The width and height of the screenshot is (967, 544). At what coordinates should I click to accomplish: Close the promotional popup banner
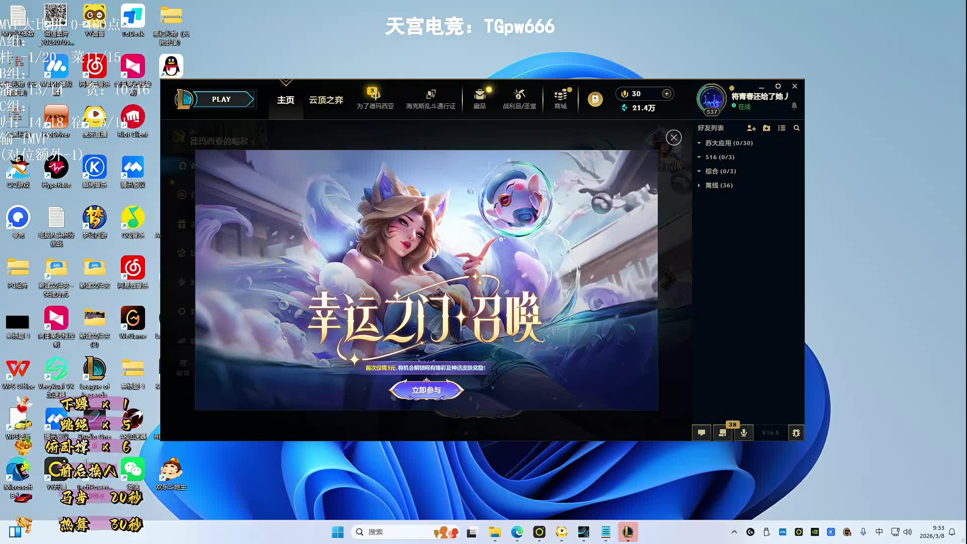674,138
